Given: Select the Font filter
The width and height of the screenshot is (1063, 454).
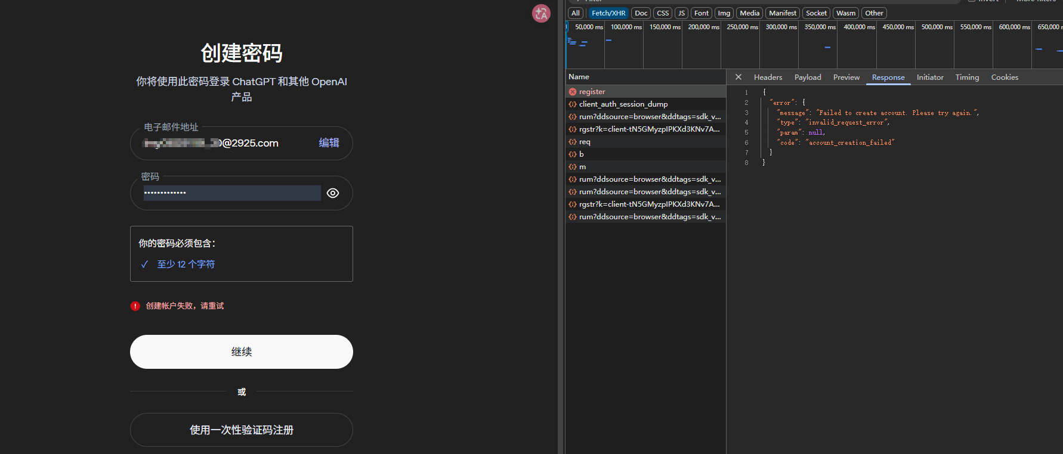Looking at the screenshot, I should [702, 13].
